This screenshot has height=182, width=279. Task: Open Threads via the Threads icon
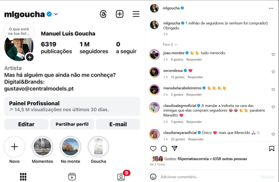coord(103,14)
